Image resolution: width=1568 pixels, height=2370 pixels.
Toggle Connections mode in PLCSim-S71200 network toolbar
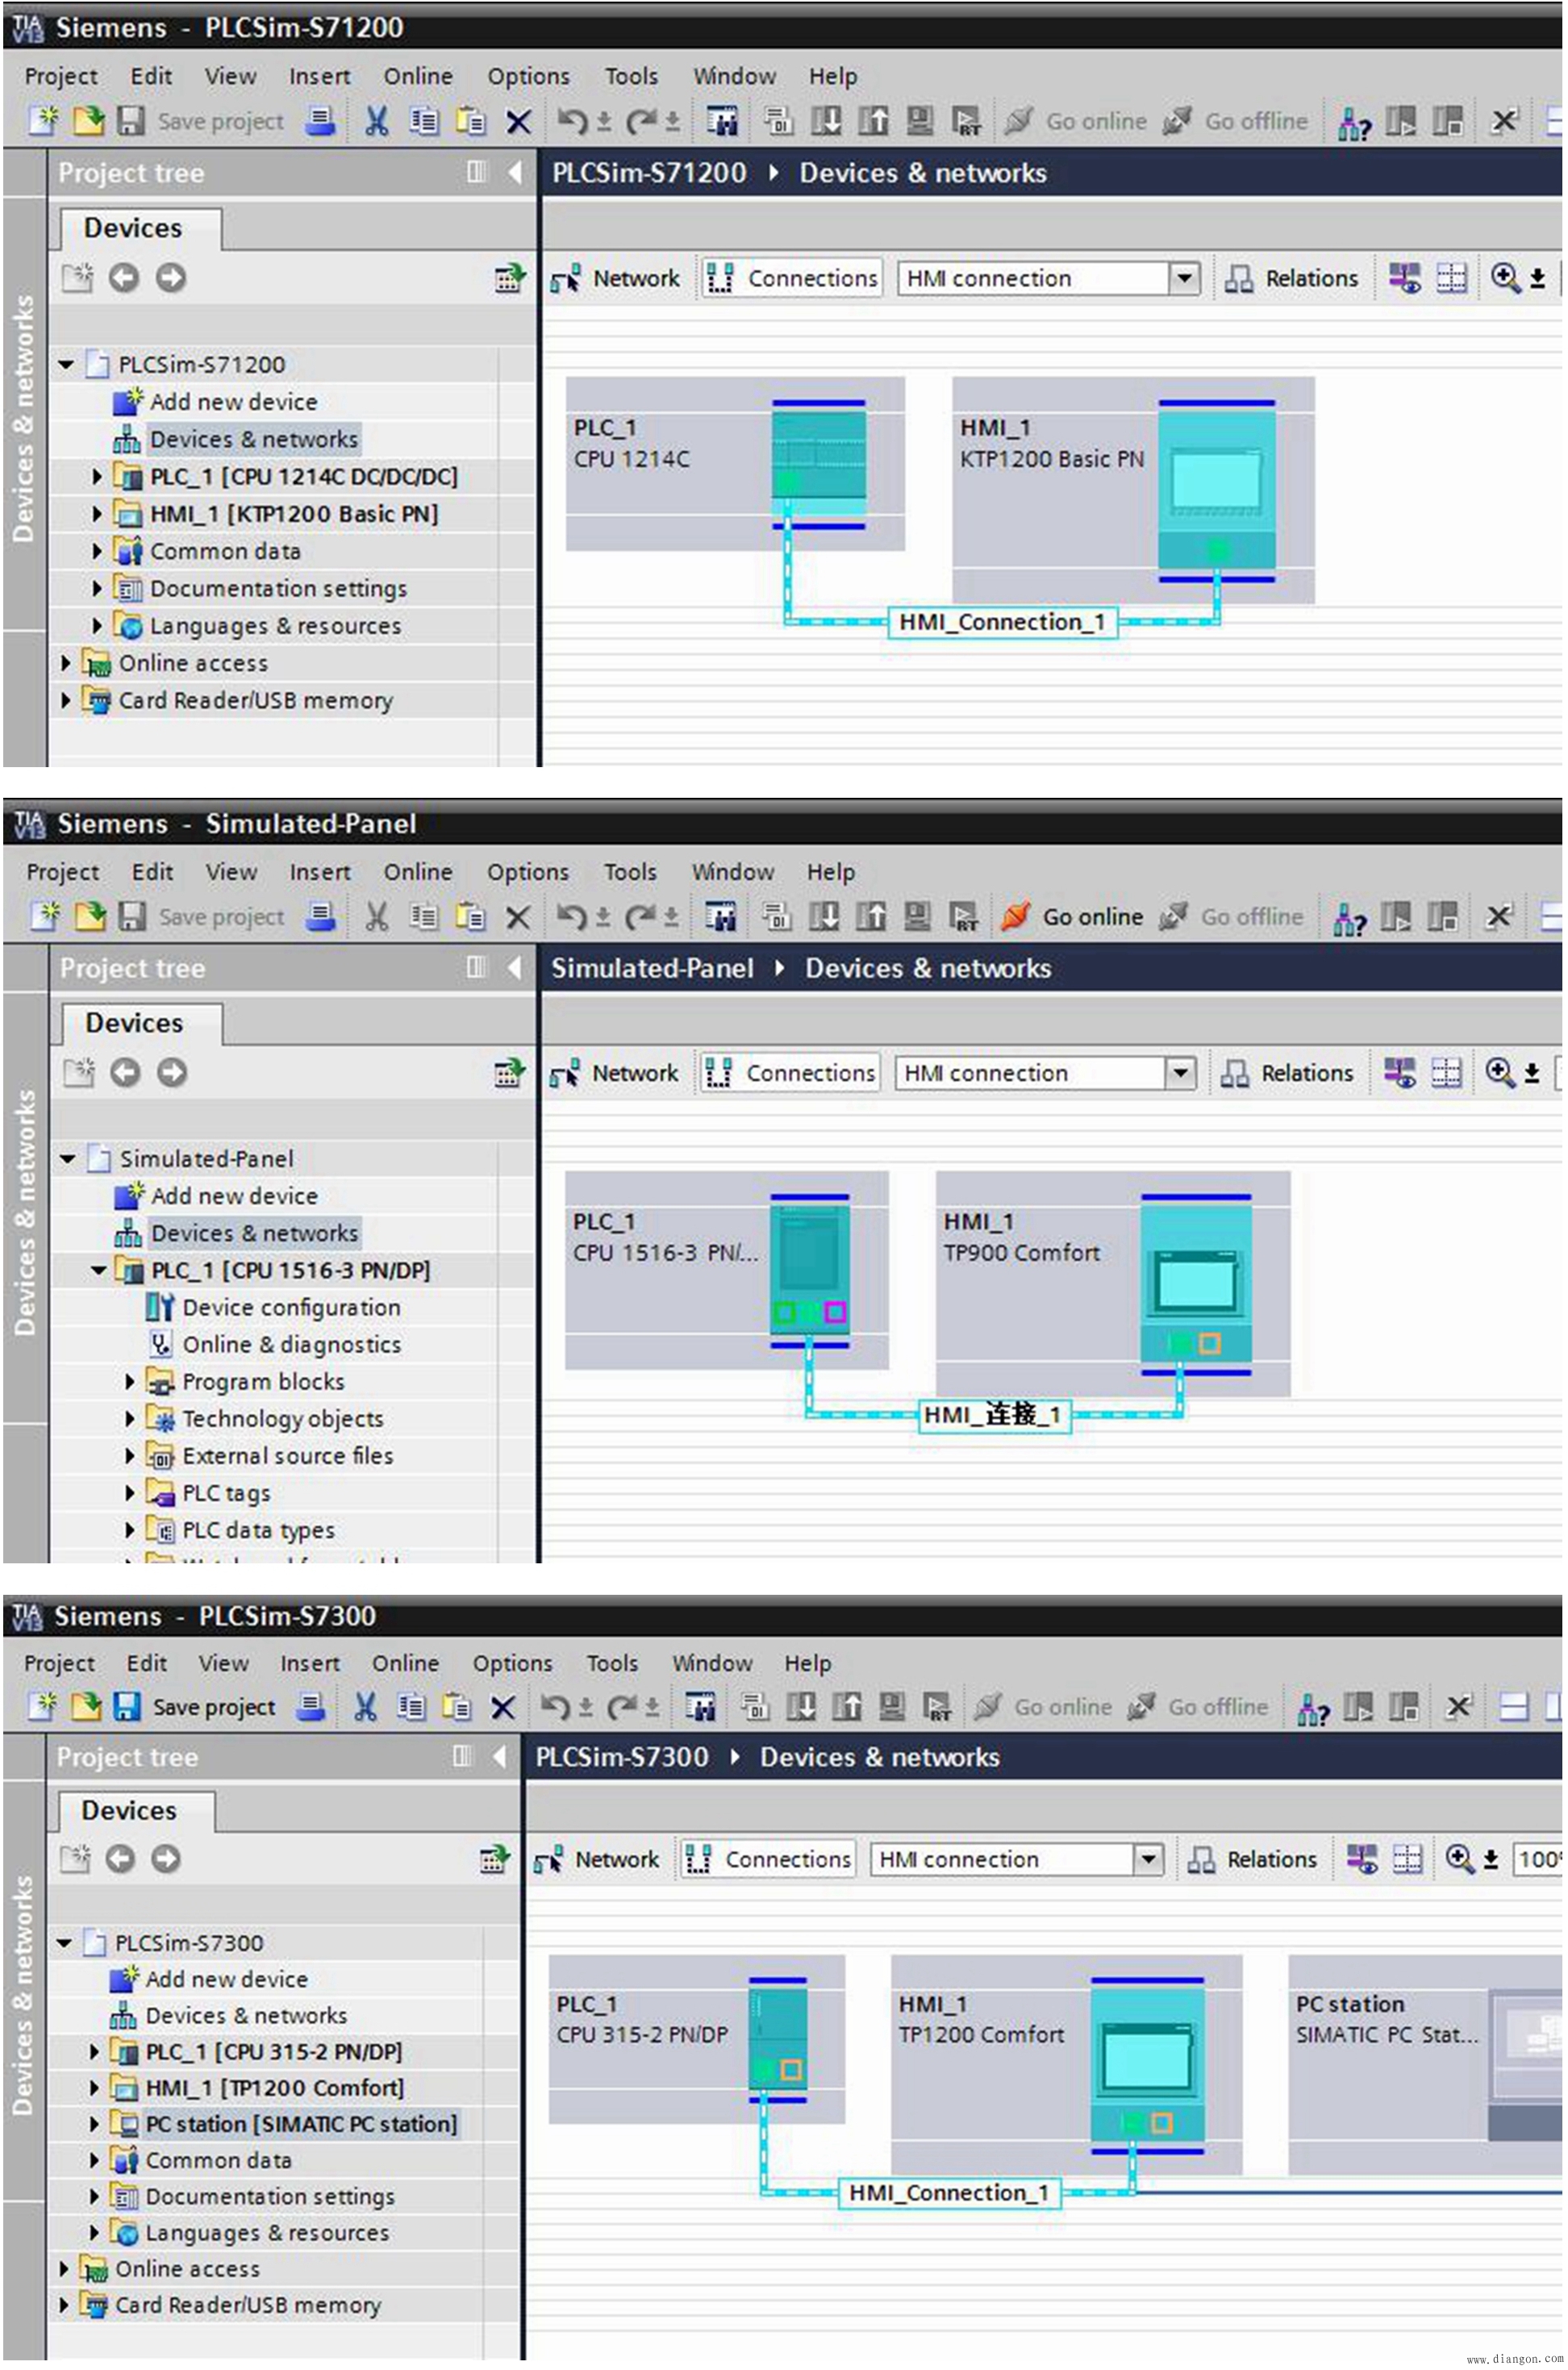(x=791, y=278)
